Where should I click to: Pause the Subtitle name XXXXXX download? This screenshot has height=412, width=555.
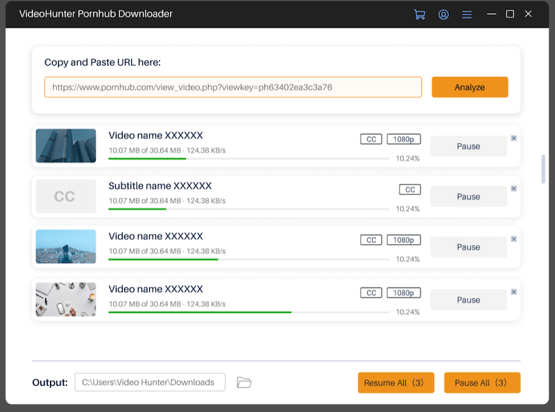(x=469, y=197)
